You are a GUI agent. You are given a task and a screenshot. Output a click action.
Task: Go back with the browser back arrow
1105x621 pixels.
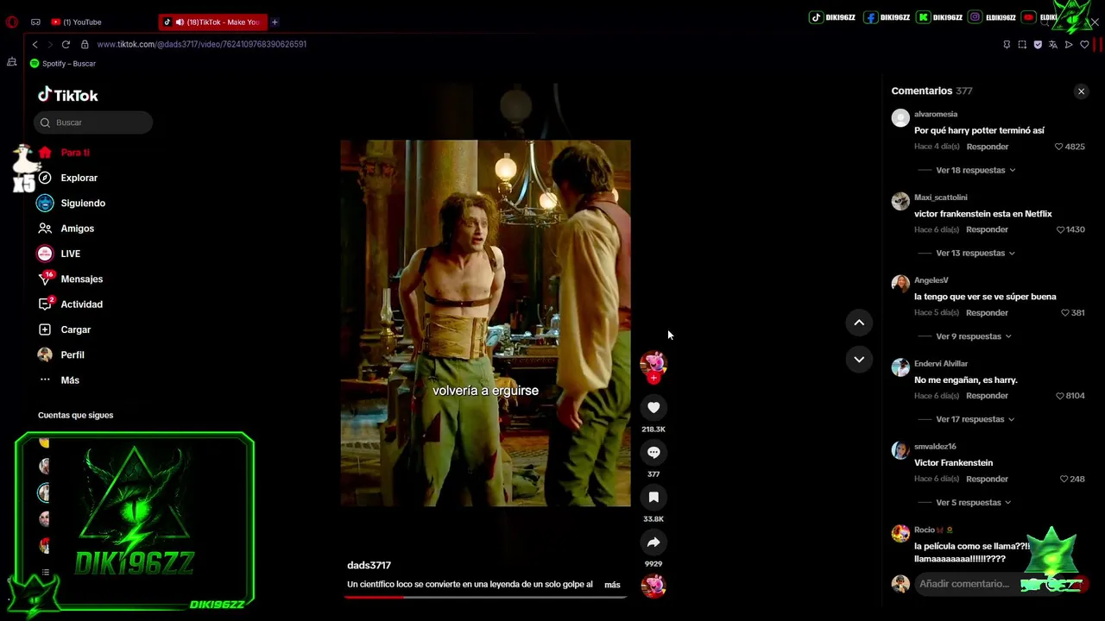tap(35, 44)
